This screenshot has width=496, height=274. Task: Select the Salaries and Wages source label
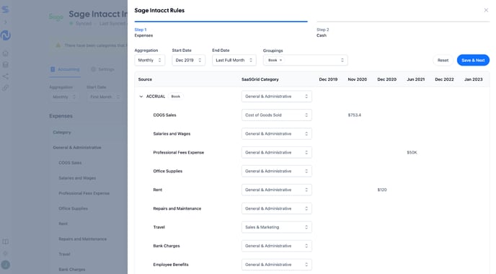tap(172, 134)
